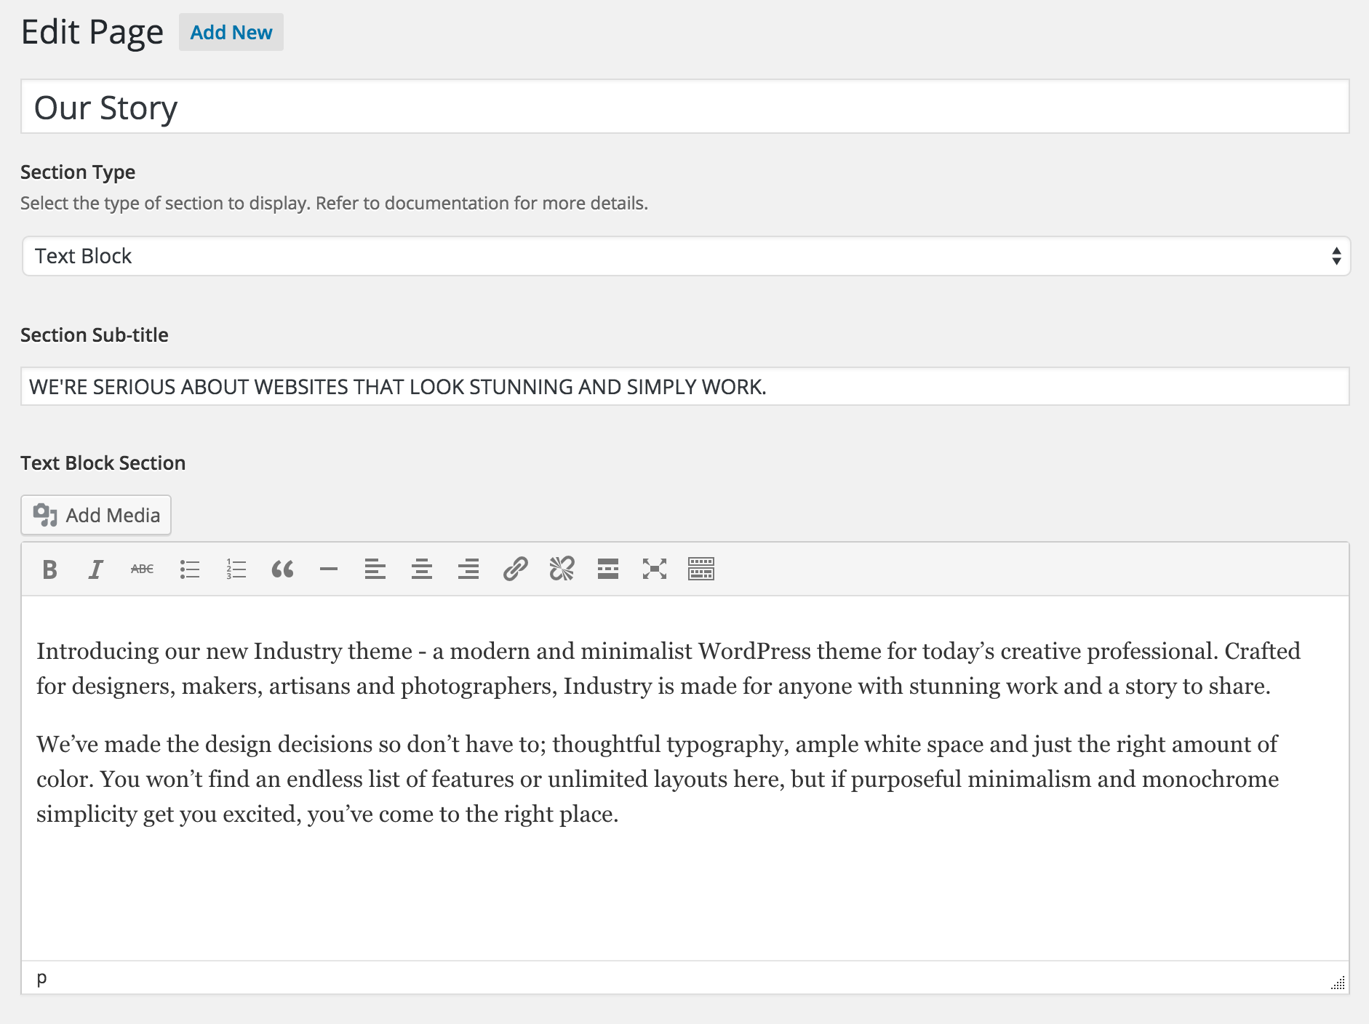1369x1024 pixels.
Task: Align text left
Action: pos(375,569)
